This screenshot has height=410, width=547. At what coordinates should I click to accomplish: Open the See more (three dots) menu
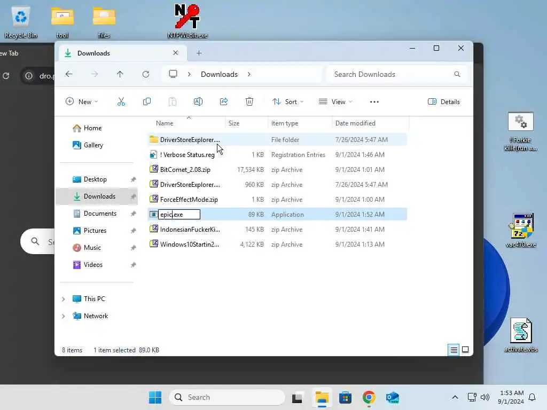[x=374, y=102]
